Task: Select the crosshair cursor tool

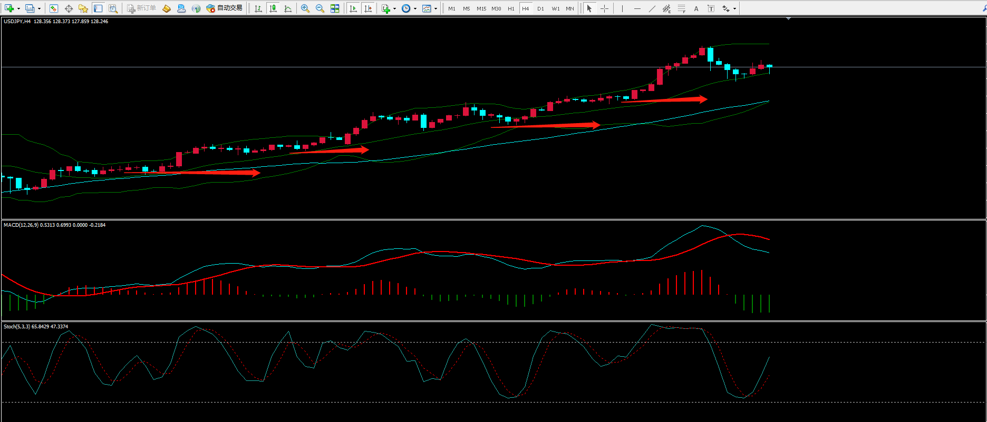Action: 604,8
